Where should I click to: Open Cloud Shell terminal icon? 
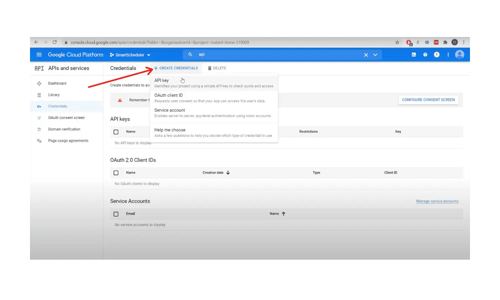pos(414,55)
